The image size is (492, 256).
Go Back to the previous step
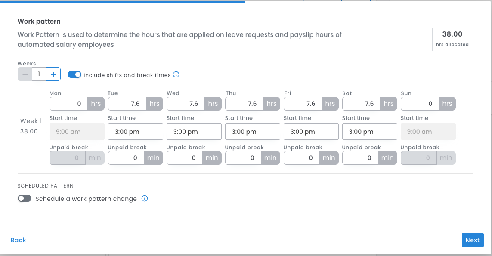tap(18, 240)
